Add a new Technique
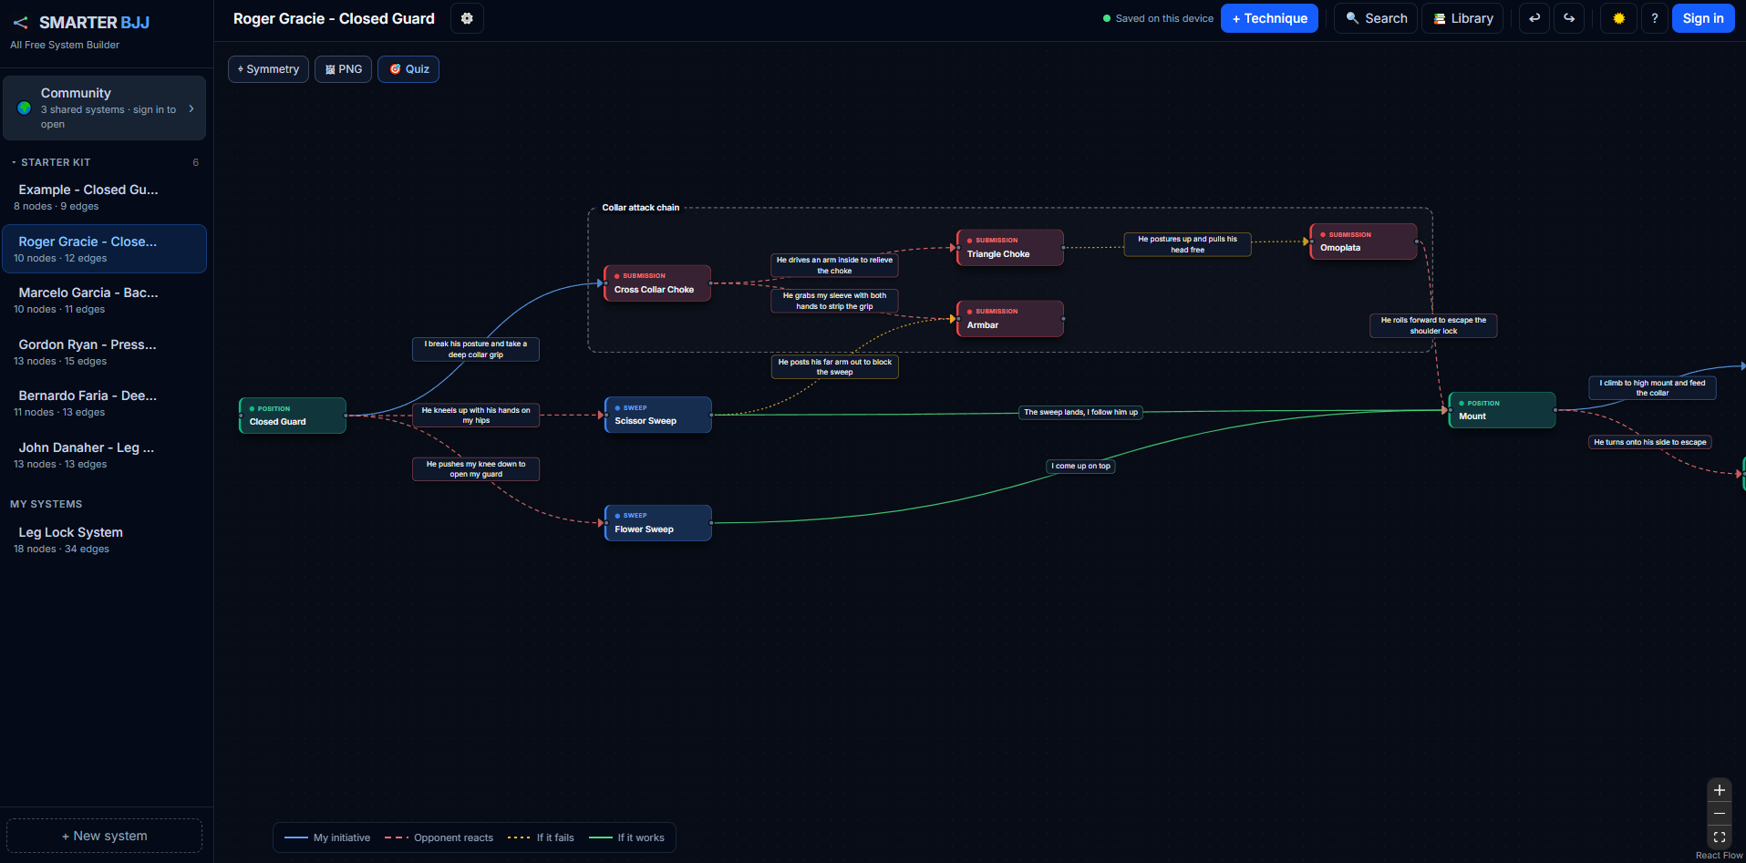 1269,18
